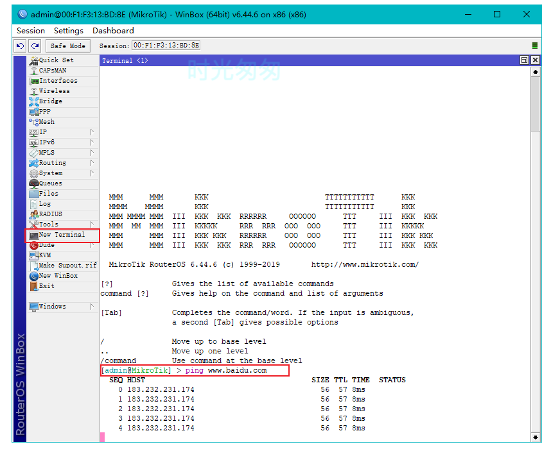
Task: Open the KVM menu
Action: [x=63, y=256]
